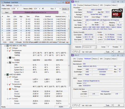Click the Powers flame icon

[10, 89]
